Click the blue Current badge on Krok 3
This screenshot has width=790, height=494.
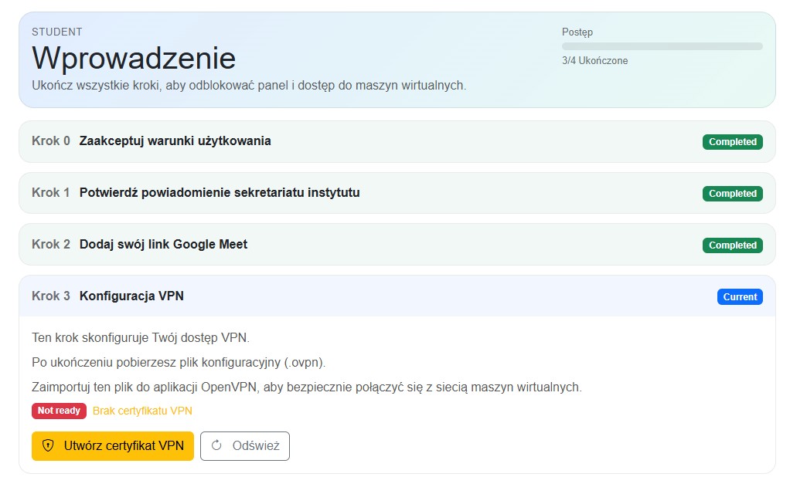pyautogui.click(x=739, y=297)
